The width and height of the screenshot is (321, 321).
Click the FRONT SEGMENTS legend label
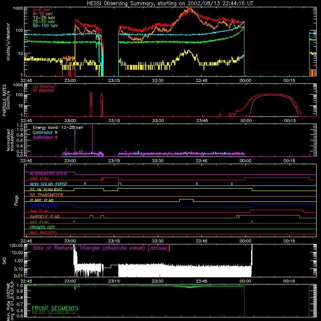[55, 308]
